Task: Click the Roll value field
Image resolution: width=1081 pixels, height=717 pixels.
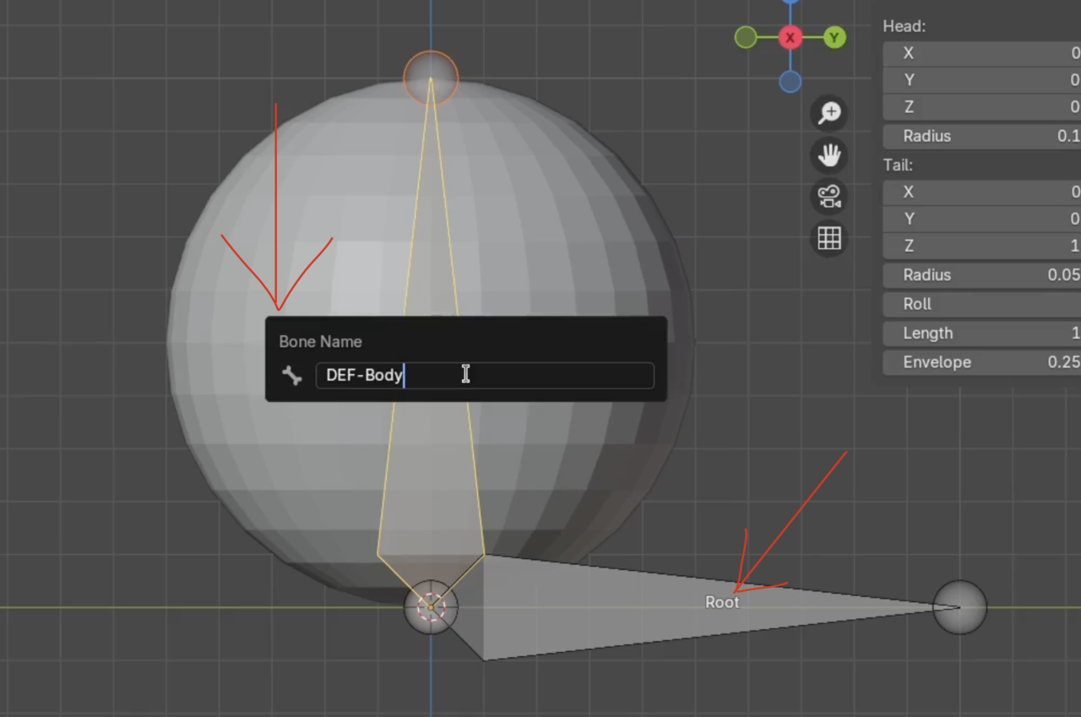Action: (981, 304)
